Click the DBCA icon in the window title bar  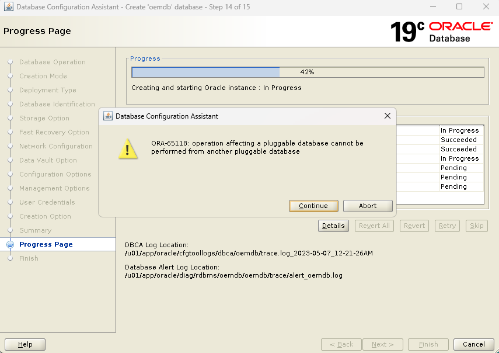(8, 6)
